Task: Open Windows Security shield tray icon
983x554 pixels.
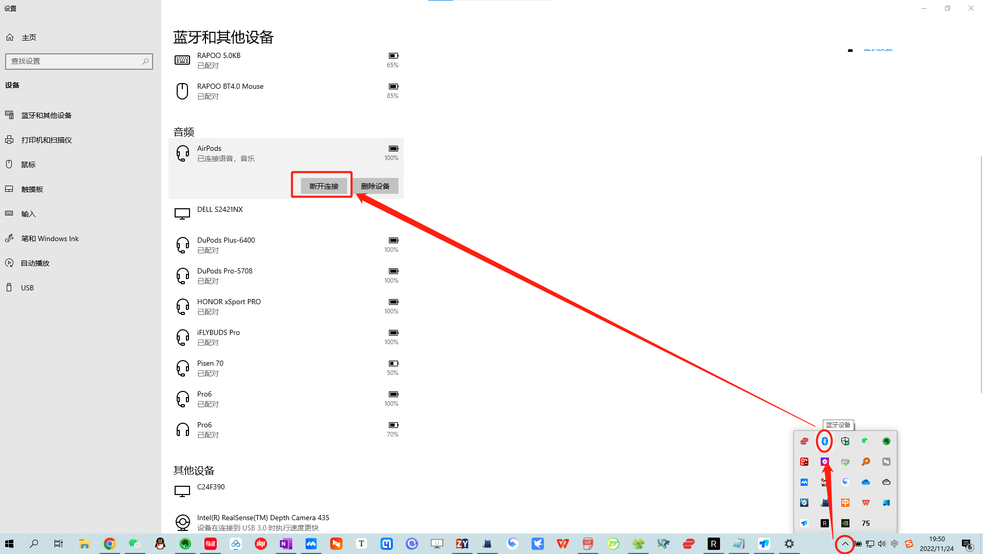Action: 845,441
